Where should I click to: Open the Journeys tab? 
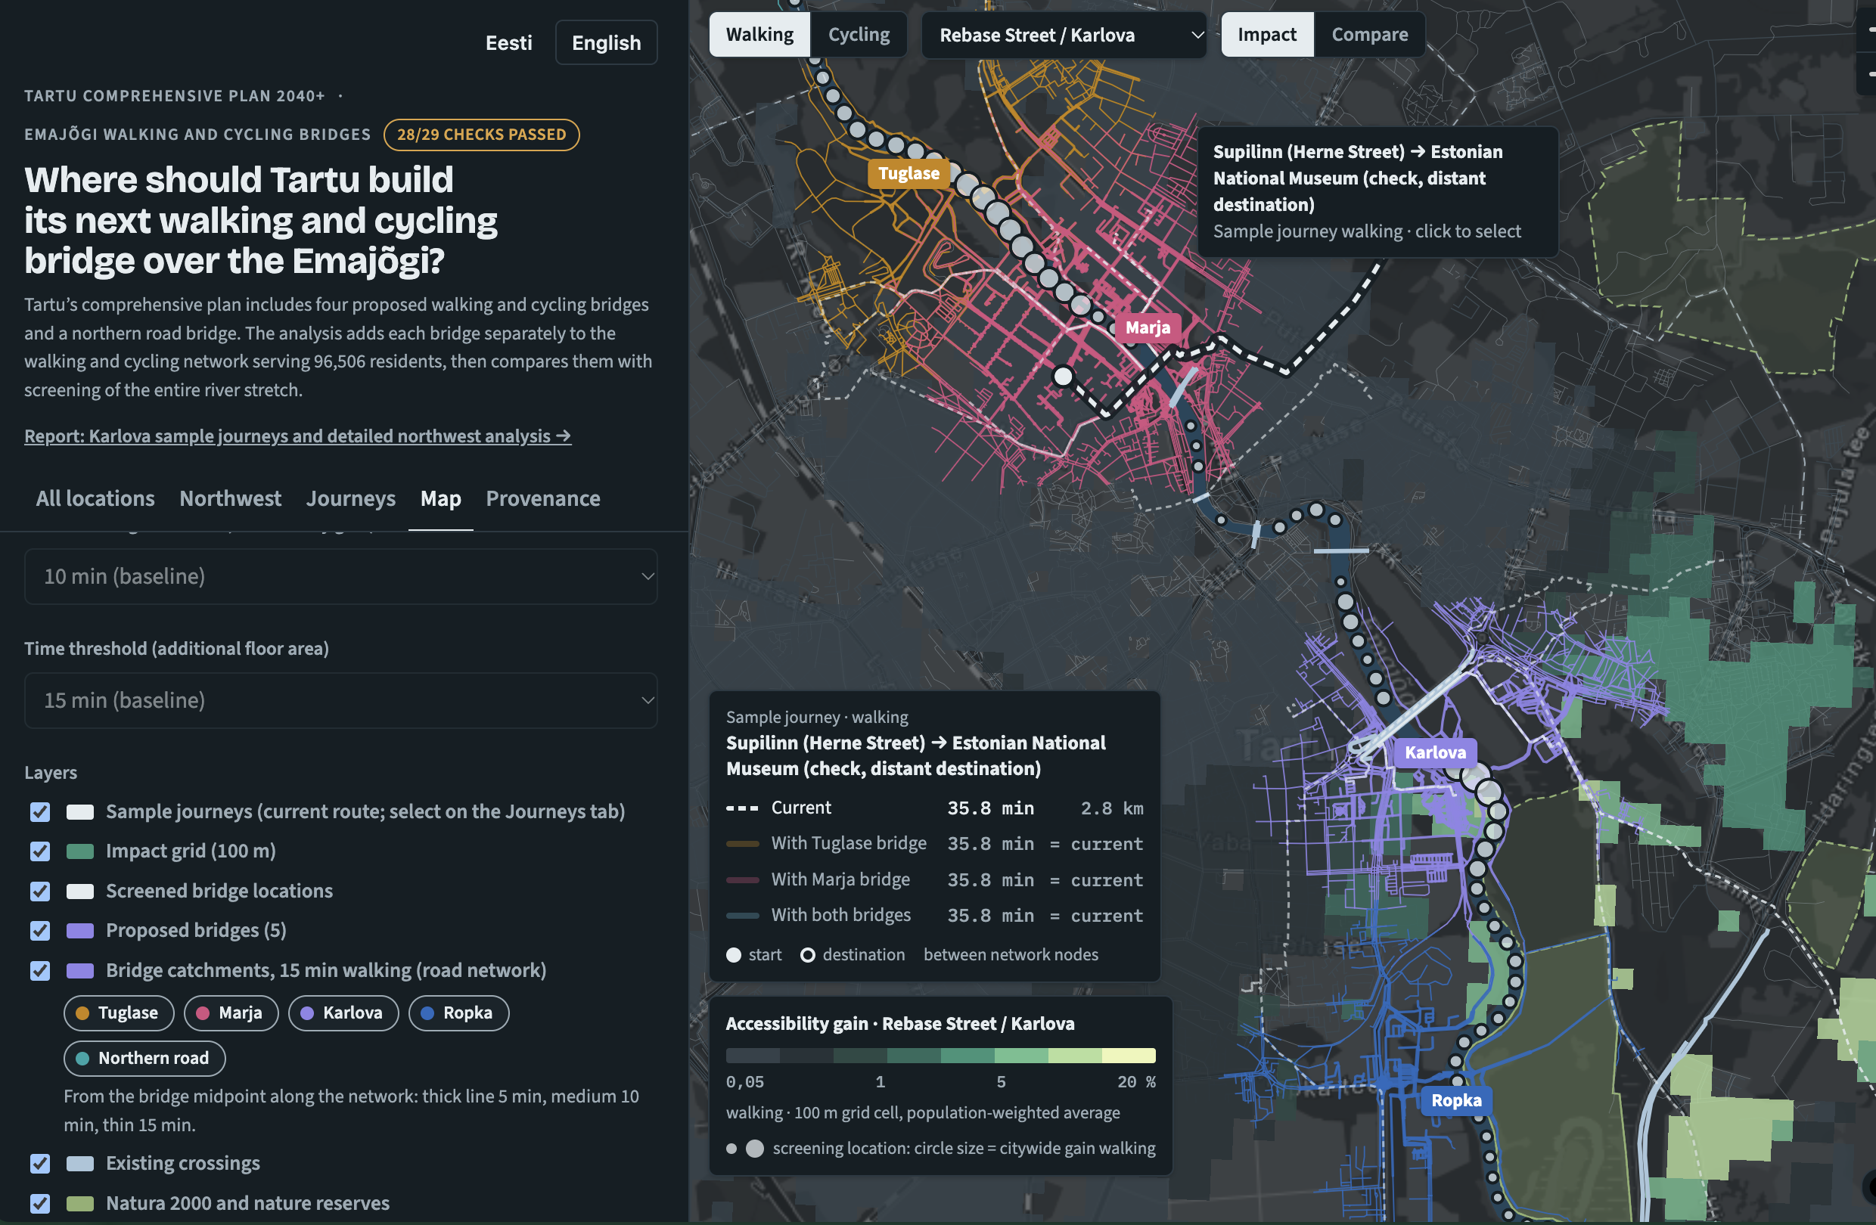pos(351,498)
